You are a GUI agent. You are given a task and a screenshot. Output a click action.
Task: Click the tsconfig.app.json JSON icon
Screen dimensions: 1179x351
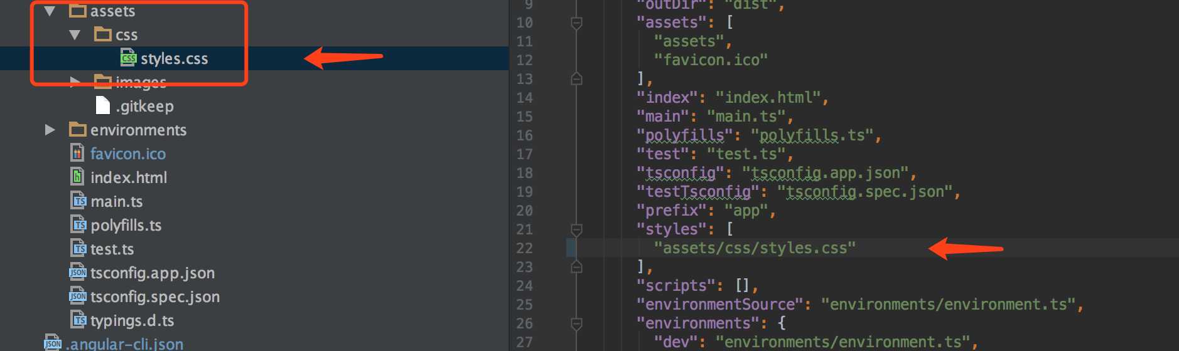point(78,272)
